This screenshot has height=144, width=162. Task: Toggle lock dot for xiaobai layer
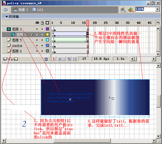[42, 46]
